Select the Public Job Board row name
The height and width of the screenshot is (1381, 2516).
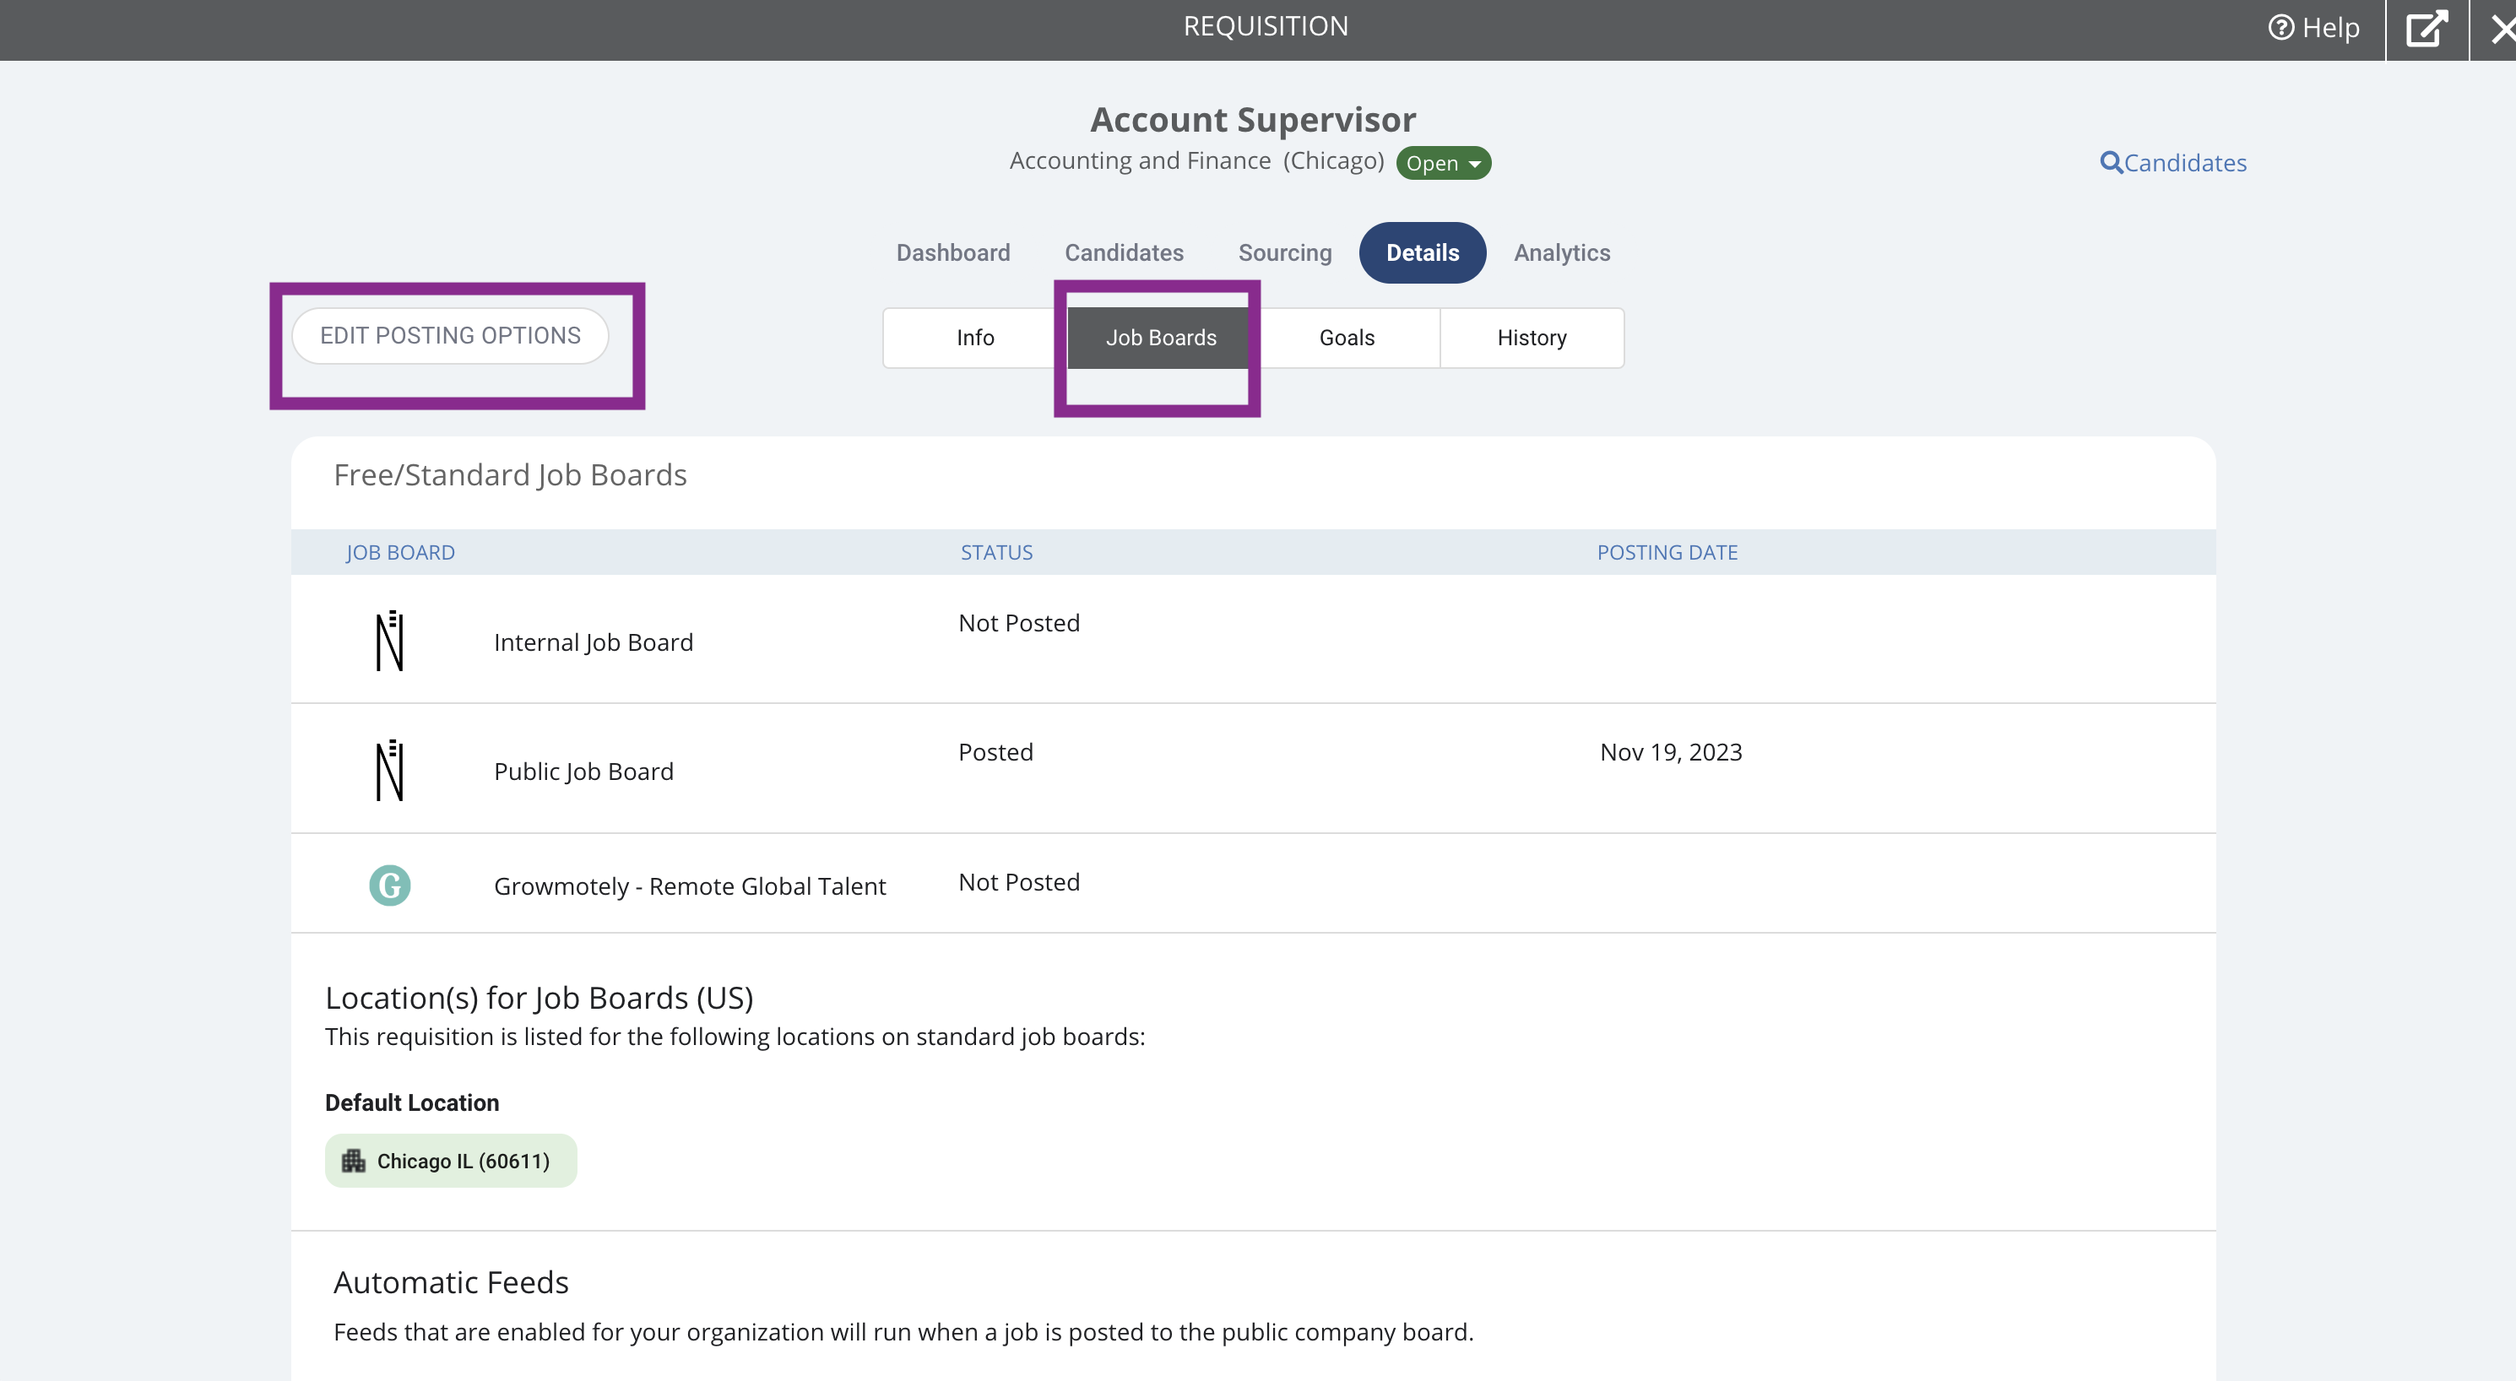pos(584,772)
